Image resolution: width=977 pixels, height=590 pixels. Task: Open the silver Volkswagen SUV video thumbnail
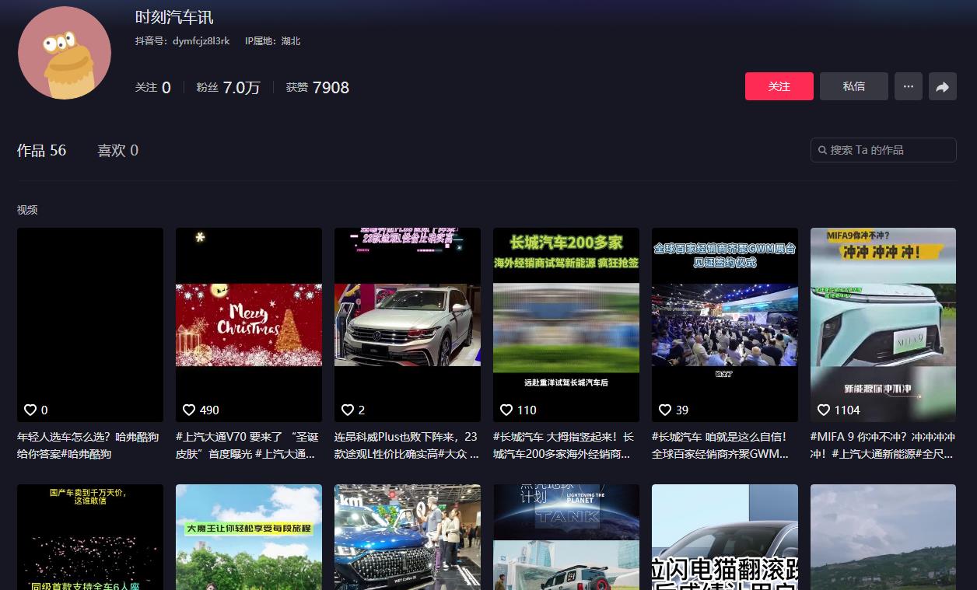point(408,325)
